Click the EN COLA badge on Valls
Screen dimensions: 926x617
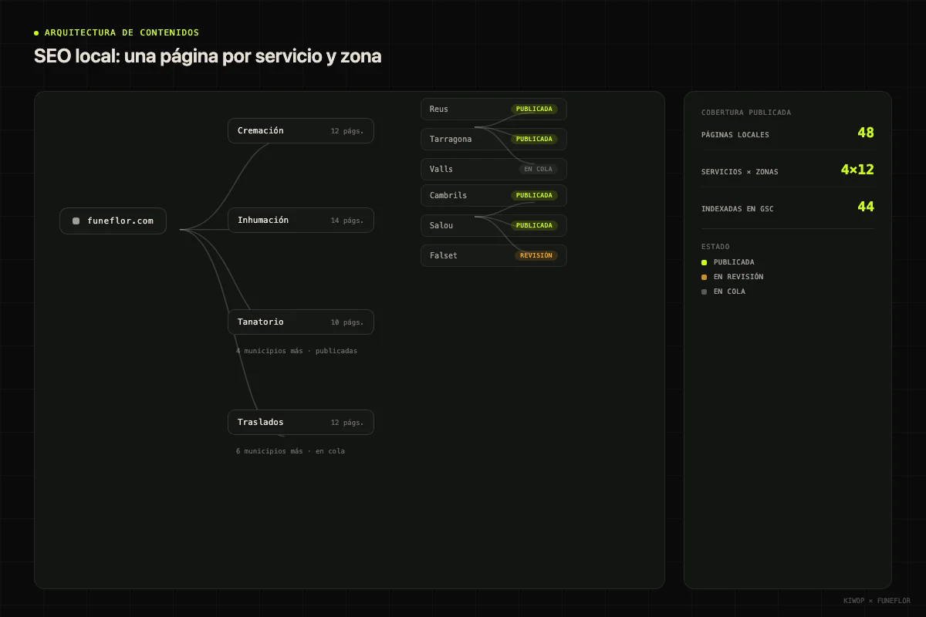[x=538, y=169]
